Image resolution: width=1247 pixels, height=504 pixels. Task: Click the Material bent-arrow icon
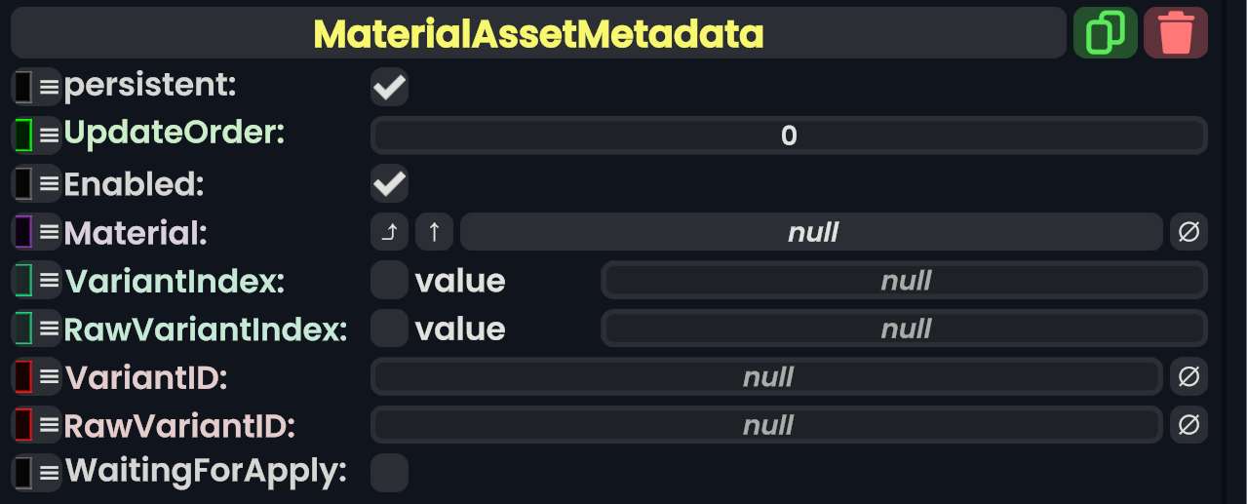click(x=389, y=232)
